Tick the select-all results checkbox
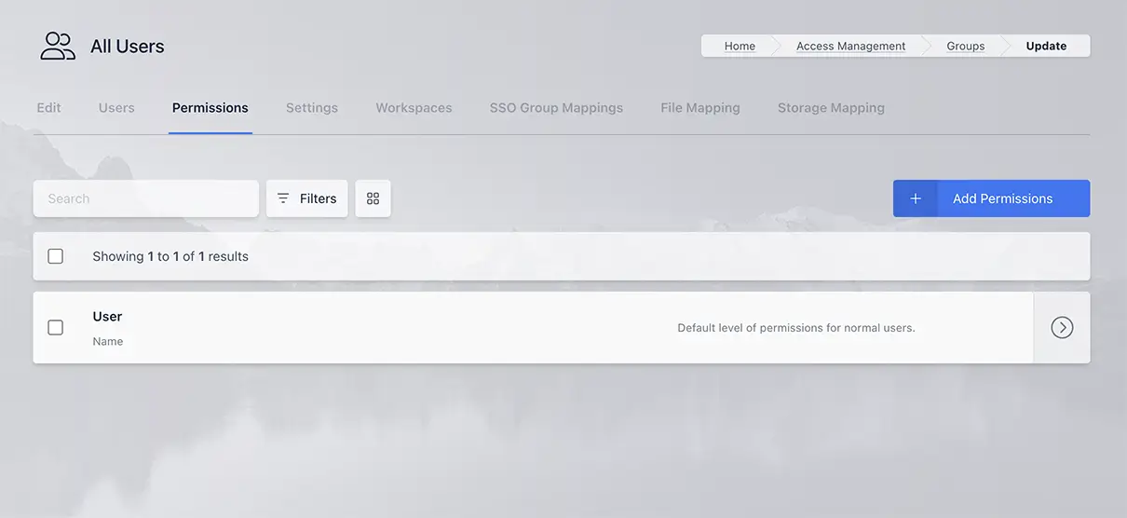 click(56, 256)
